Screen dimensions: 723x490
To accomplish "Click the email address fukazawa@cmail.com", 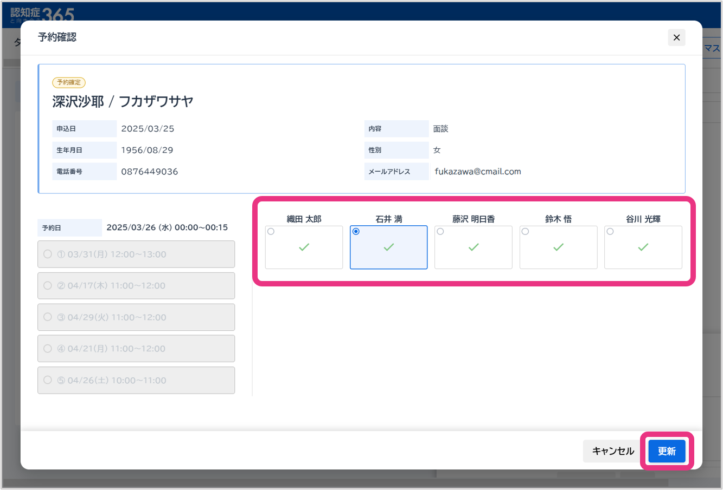I will point(477,172).
